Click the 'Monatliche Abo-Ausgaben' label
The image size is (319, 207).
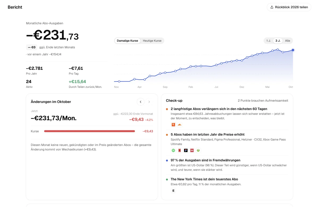tap(45, 23)
